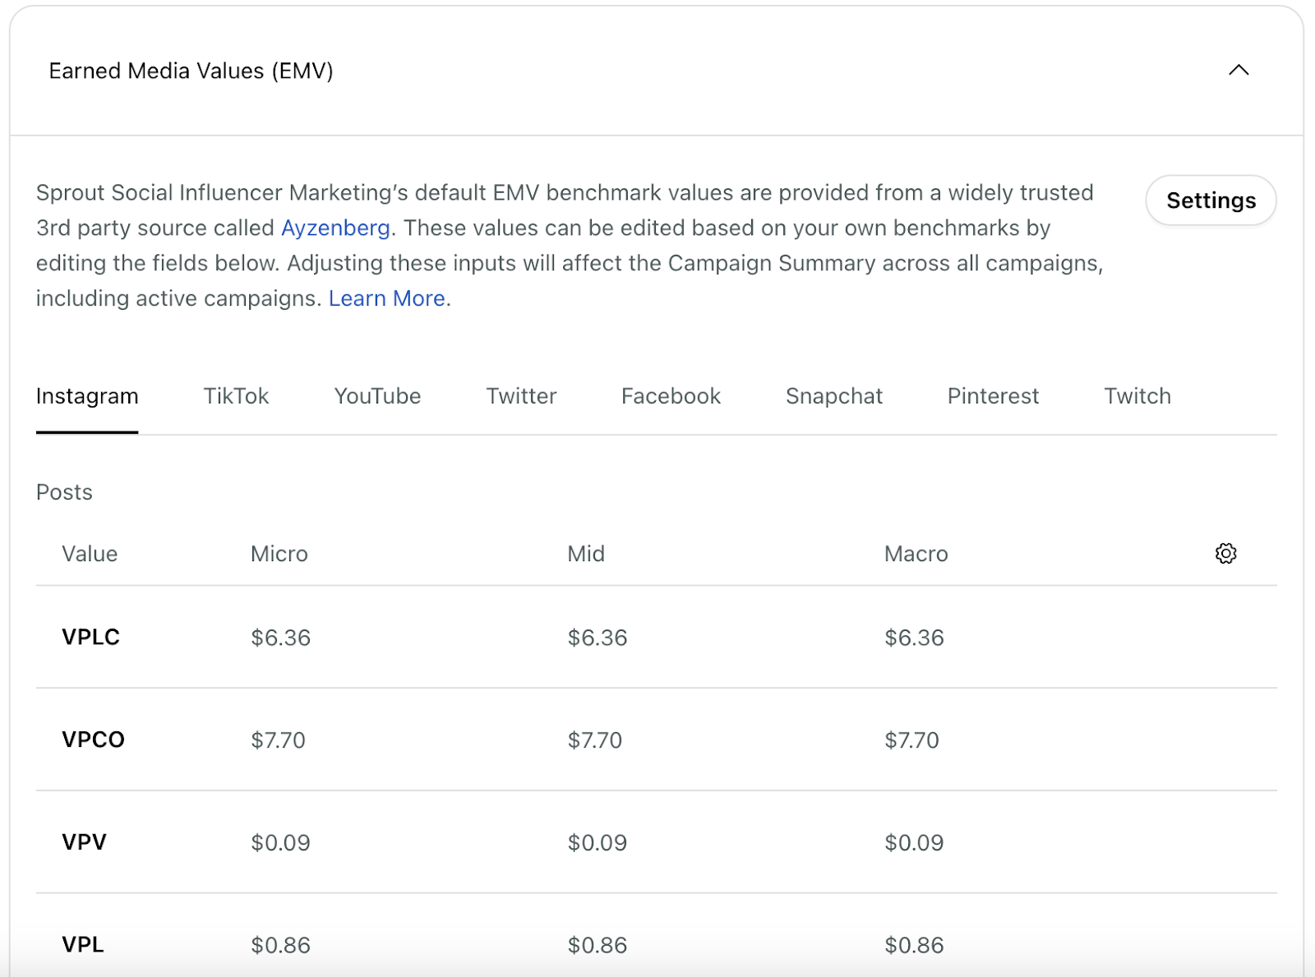This screenshot has width=1315, height=977.
Task: Click the VPL Micro value $0.86
Action: (x=280, y=946)
